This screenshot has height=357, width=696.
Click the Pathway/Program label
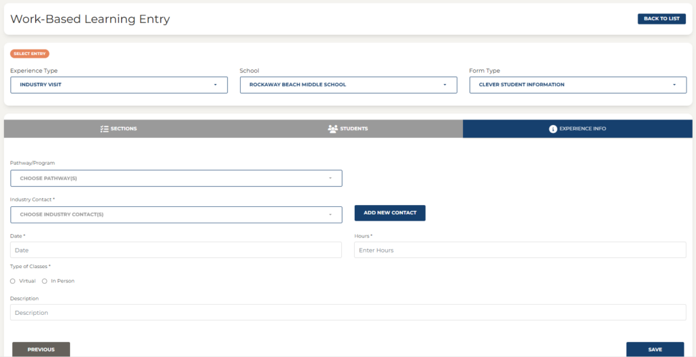pyautogui.click(x=33, y=163)
